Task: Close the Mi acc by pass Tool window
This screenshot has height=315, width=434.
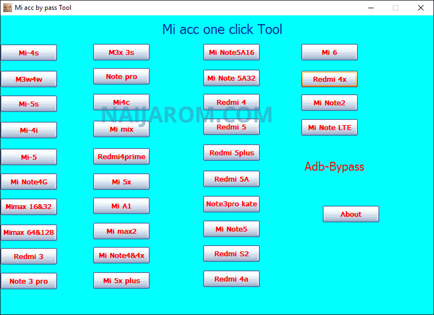Action: click(421, 8)
